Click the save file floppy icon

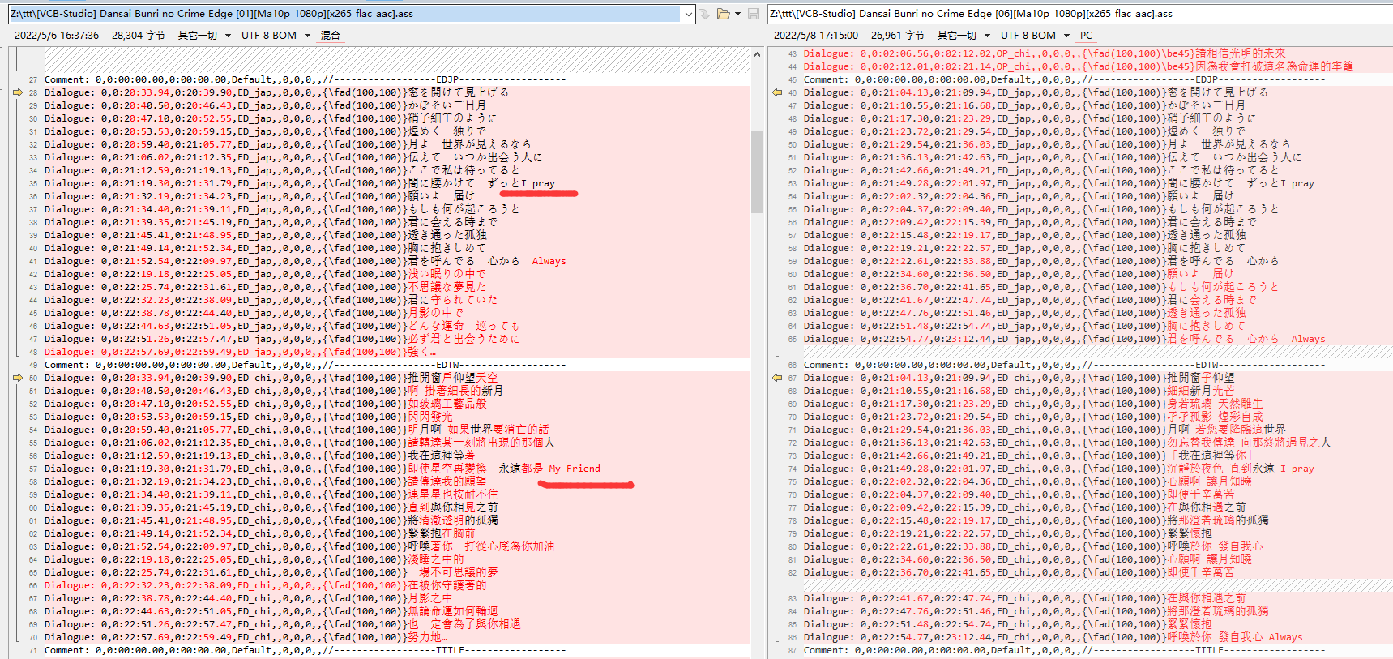tap(754, 14)
